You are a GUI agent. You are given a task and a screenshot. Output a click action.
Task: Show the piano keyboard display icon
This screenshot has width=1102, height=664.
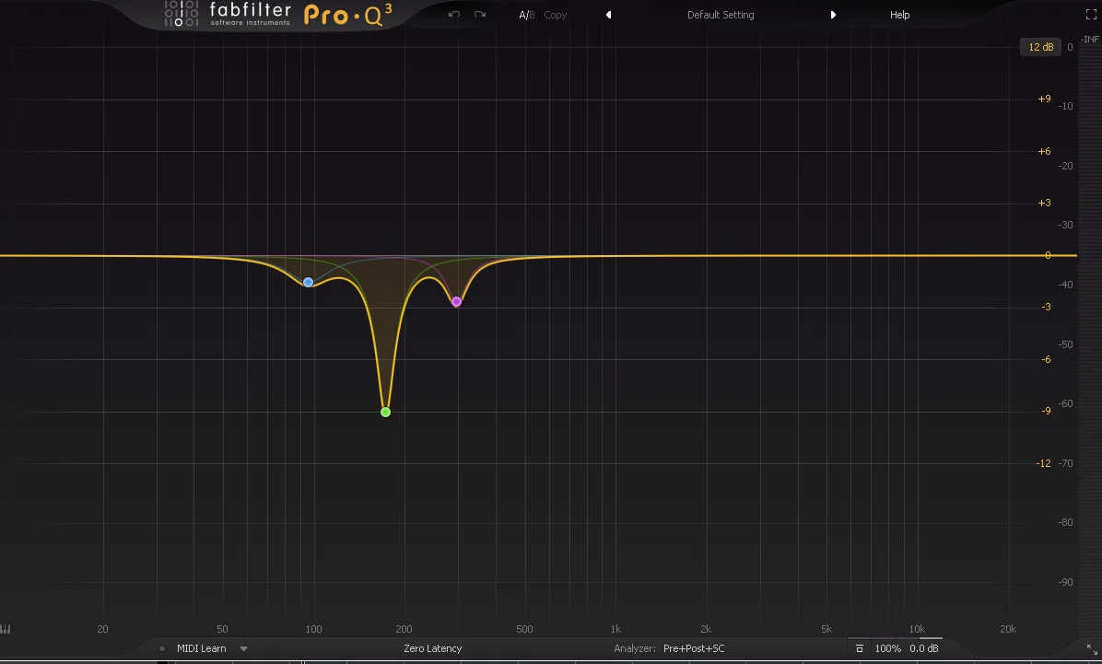(6, 629)
